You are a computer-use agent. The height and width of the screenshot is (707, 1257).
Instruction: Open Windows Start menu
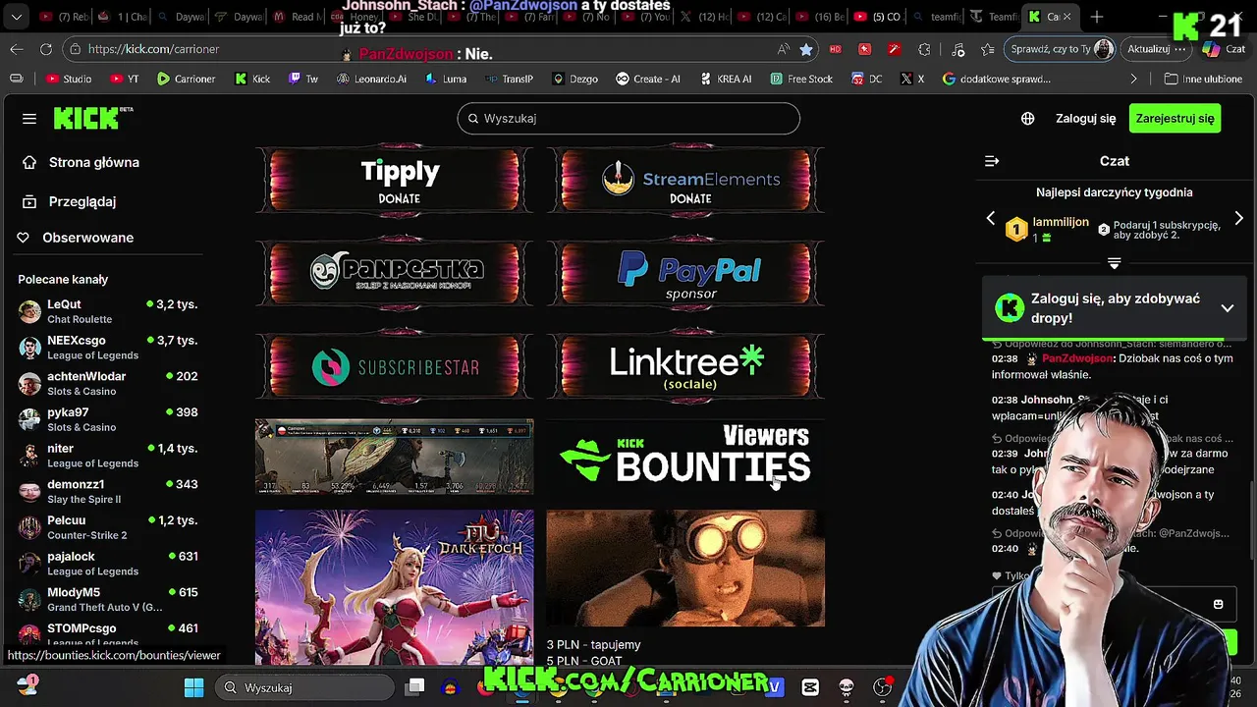click(193, 687)
